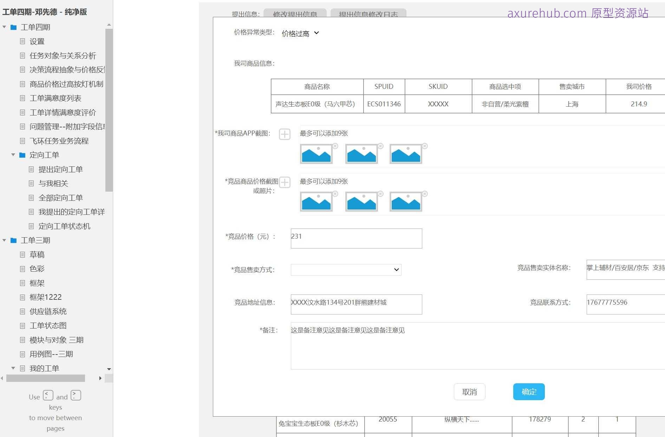Collapse the 定向工单 tree section
The width and height of the screenshot is (665, 437).
tap(13, 155)
